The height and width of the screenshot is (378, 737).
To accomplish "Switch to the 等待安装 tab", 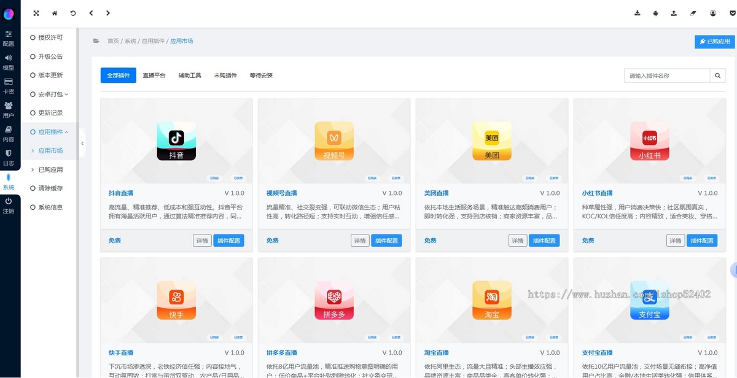I will (x=261, y=75).
